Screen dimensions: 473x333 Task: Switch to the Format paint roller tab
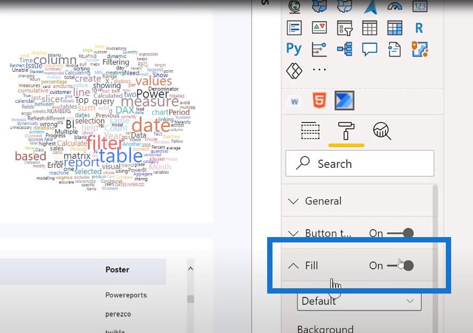[x=346, y=131]
